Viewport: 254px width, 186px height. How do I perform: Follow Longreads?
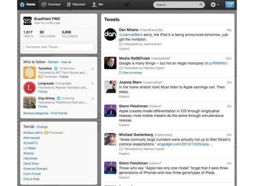tap(43, 92)
